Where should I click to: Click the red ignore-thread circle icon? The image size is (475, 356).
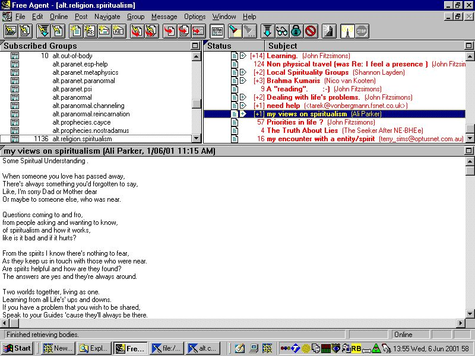coord(311,31)
